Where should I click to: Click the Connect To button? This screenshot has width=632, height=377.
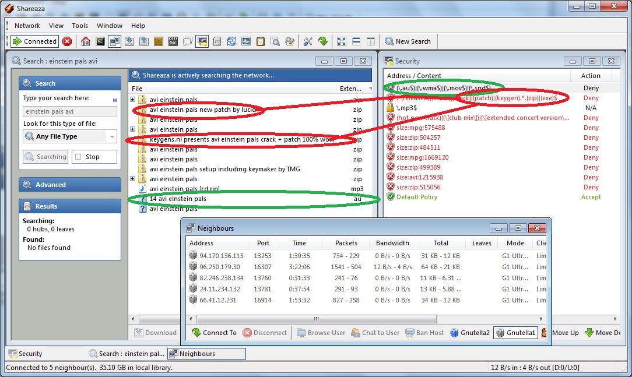[x=214, y=333]
